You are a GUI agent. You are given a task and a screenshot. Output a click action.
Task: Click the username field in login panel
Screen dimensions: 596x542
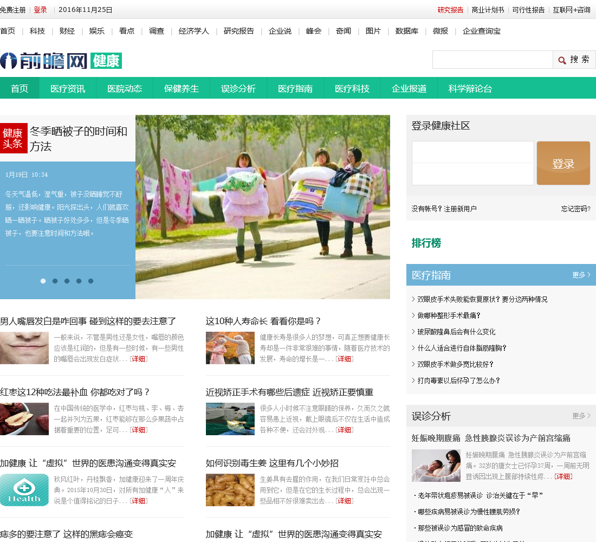click(x=473, y=152)
